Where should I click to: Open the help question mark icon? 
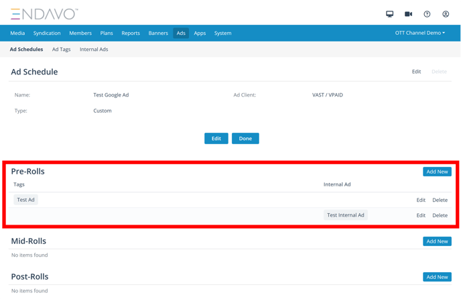pyautogui.click(x=427, y=14)
